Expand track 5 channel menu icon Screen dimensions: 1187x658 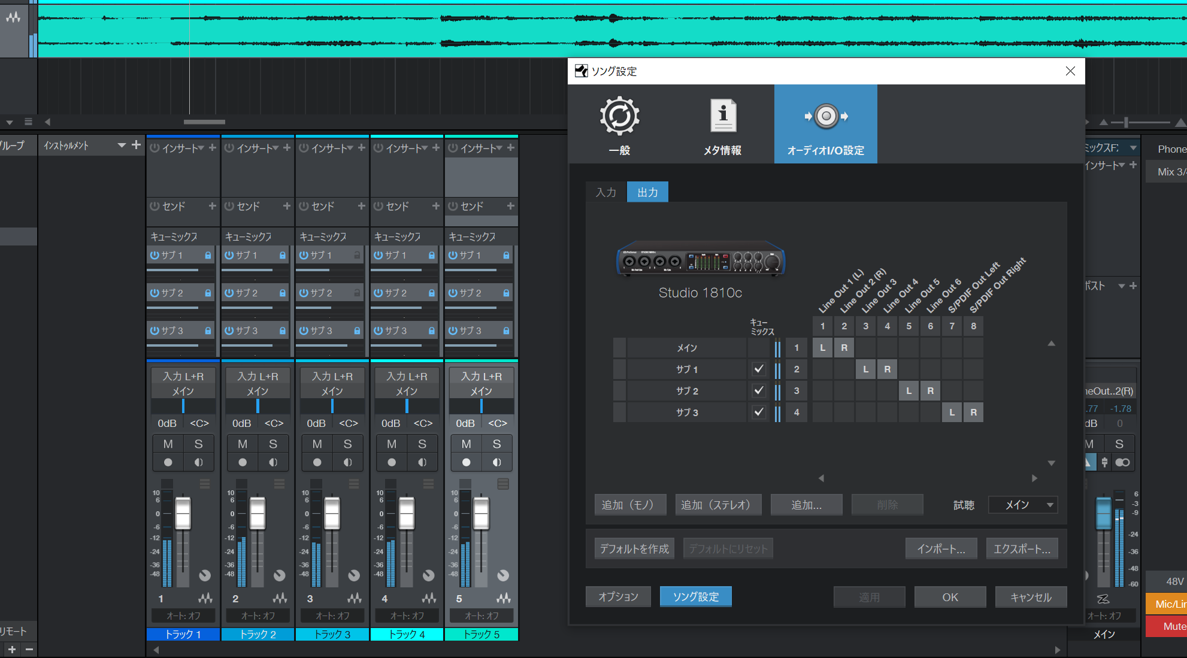tap(503, 484)
